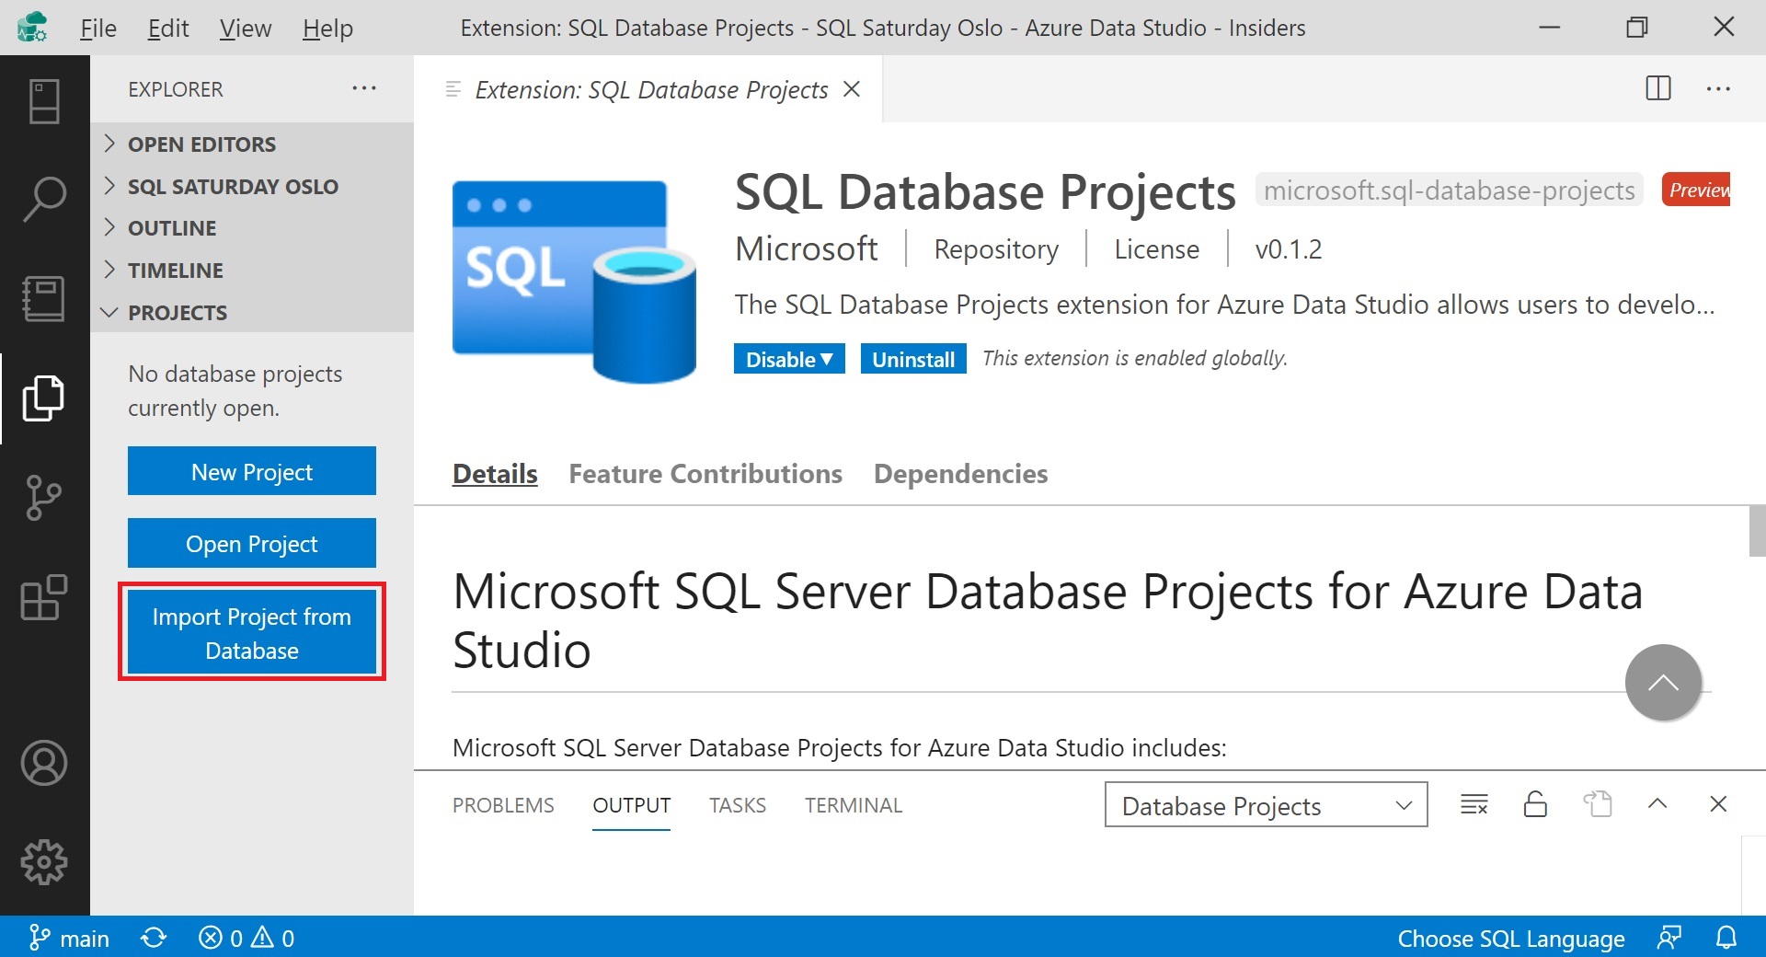Open the Database Projects output channel dropdown
The height and width of the screenshot is (957, 1766).
point(1265,804)
